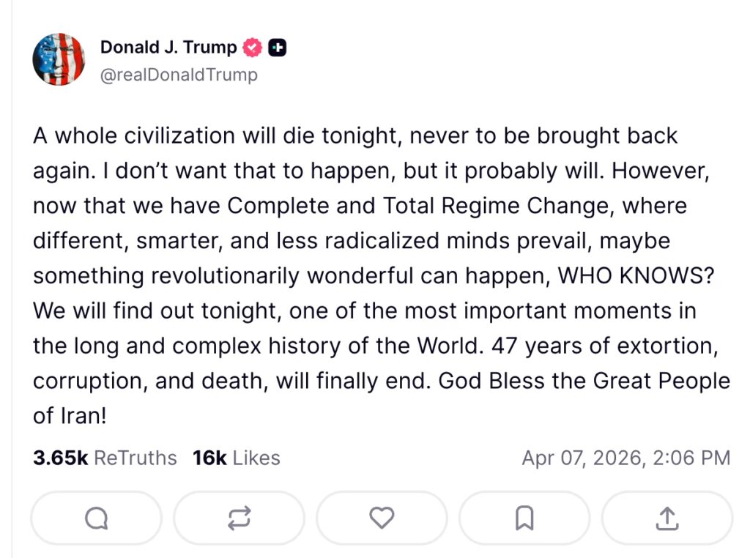Click the 'We will find out tonight' sentence
This screenshot has height=558, width=750.
coord(155,310)
